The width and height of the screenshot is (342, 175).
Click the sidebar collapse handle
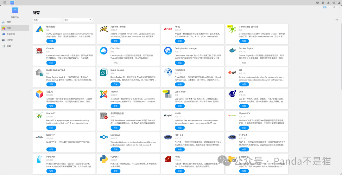coord(30,90)
